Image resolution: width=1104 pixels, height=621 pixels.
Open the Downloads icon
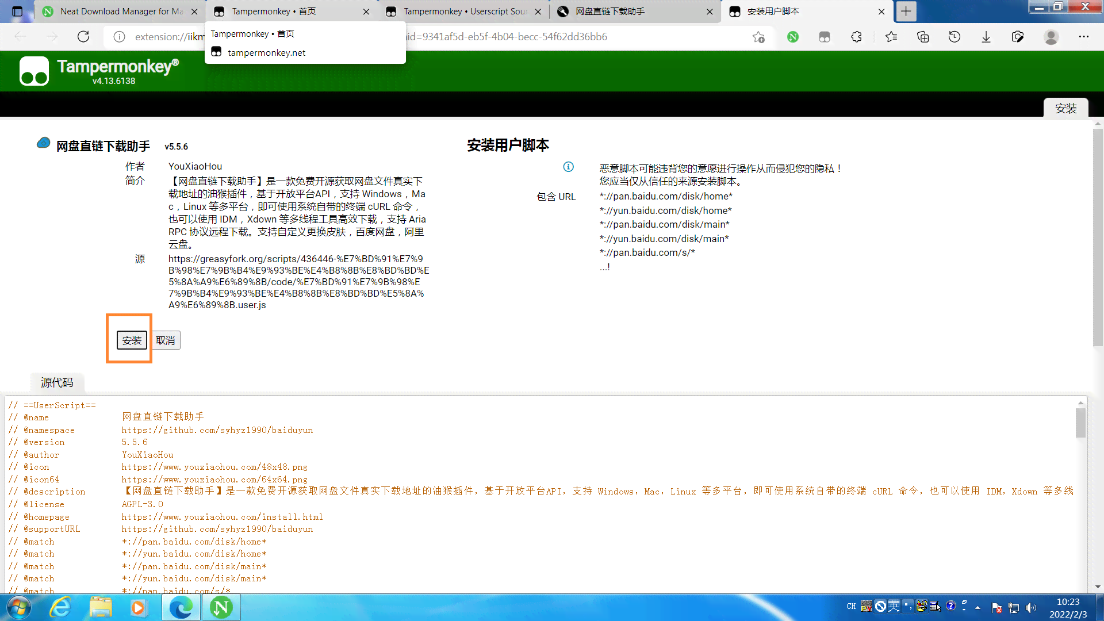click(x=986, y=37)
